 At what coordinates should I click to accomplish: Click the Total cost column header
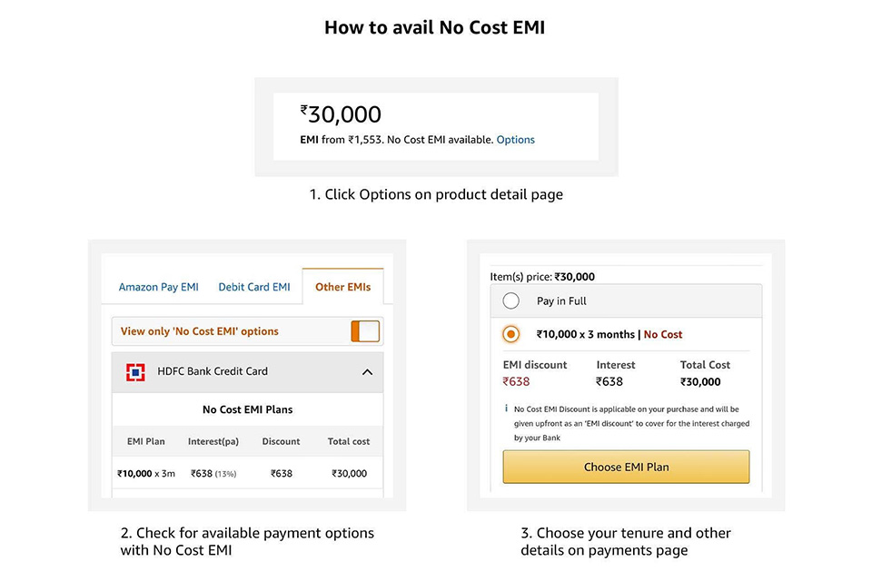(349, 441)
